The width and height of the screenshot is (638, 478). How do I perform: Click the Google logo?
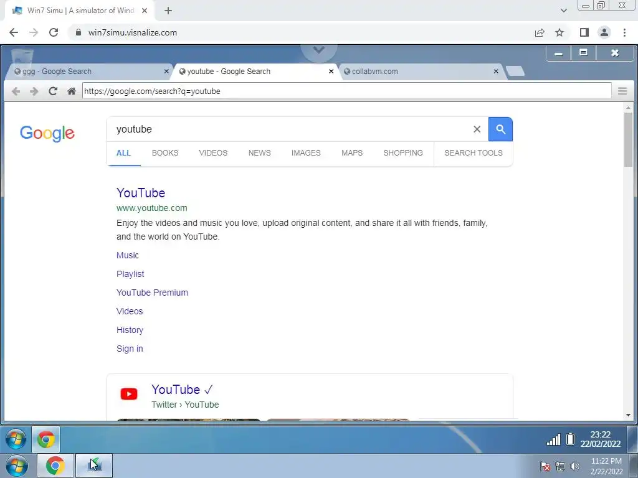[47, 133]
